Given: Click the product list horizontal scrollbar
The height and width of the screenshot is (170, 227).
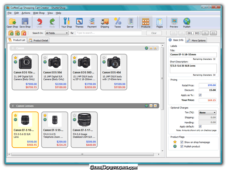Looking at the screenshot, I should pyautogui.click(x=82, y=154).
